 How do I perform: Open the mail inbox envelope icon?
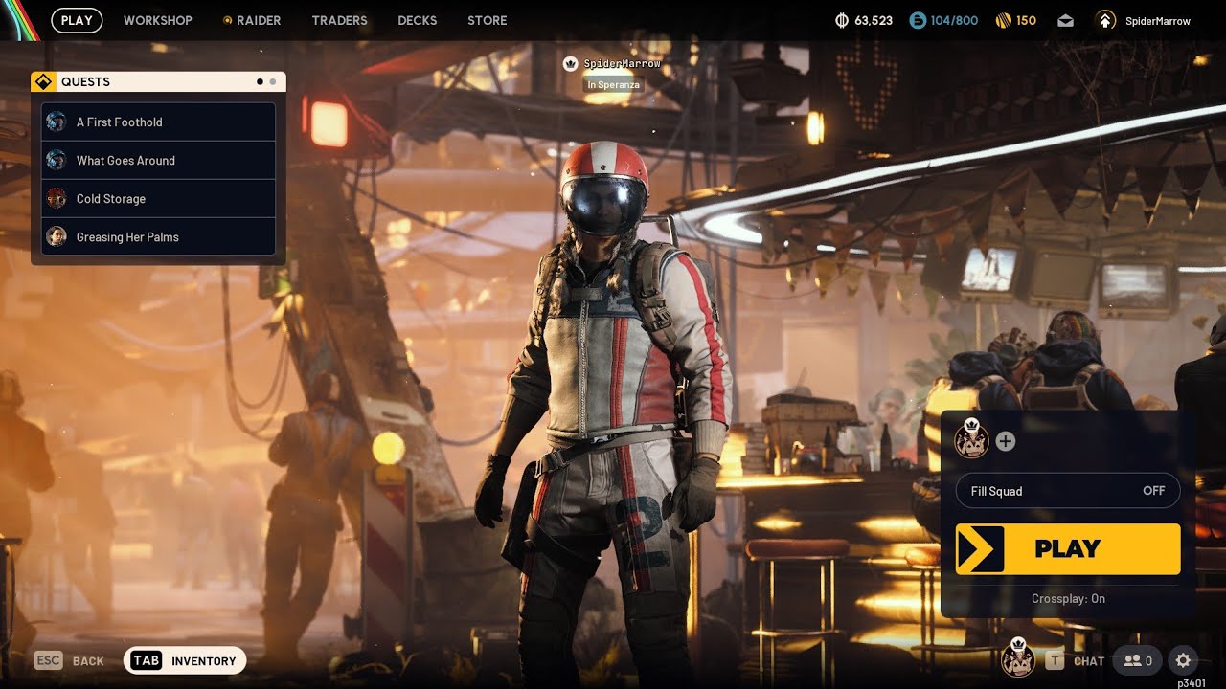point(1066,21)
